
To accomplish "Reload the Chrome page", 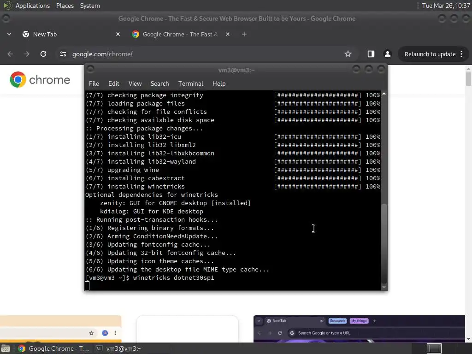I will (x=43, y=54).
